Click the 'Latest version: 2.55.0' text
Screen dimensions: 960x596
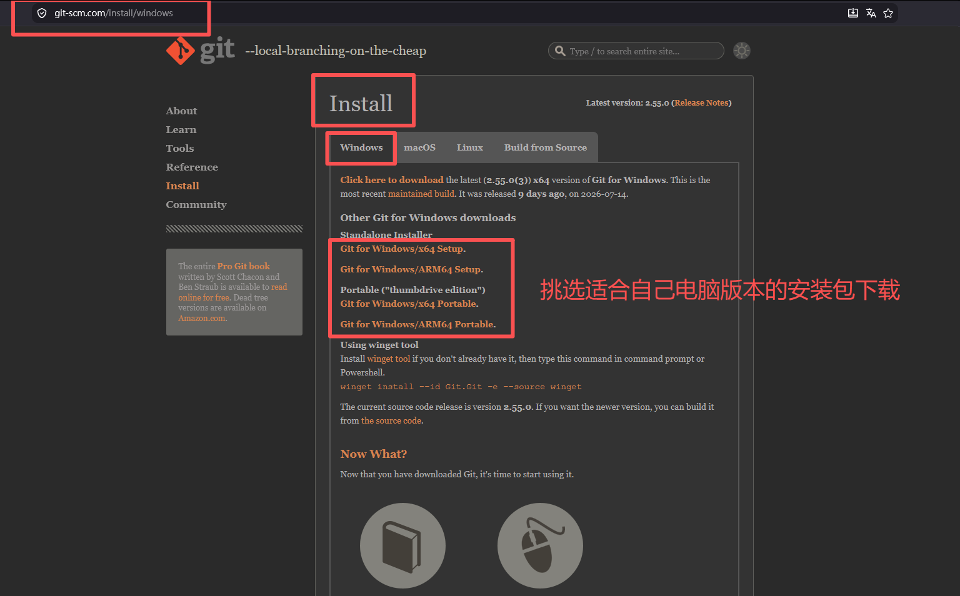pyautogui.click(x=627, y=102)
